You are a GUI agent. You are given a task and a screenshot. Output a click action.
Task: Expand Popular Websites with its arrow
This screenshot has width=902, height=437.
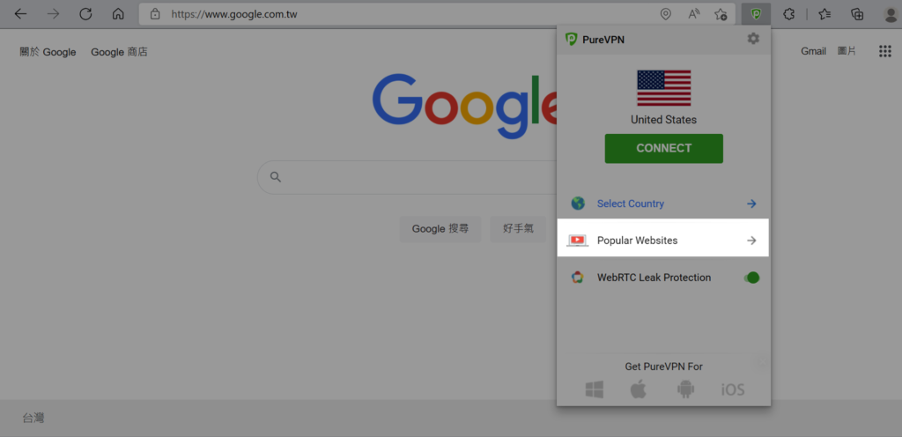click(751, 241)
